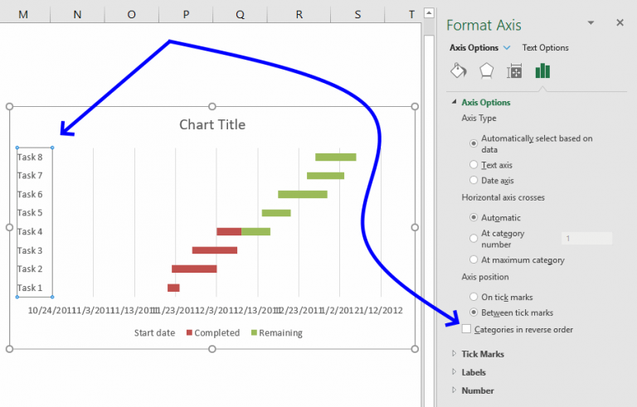Select column header R

point(299,15)
